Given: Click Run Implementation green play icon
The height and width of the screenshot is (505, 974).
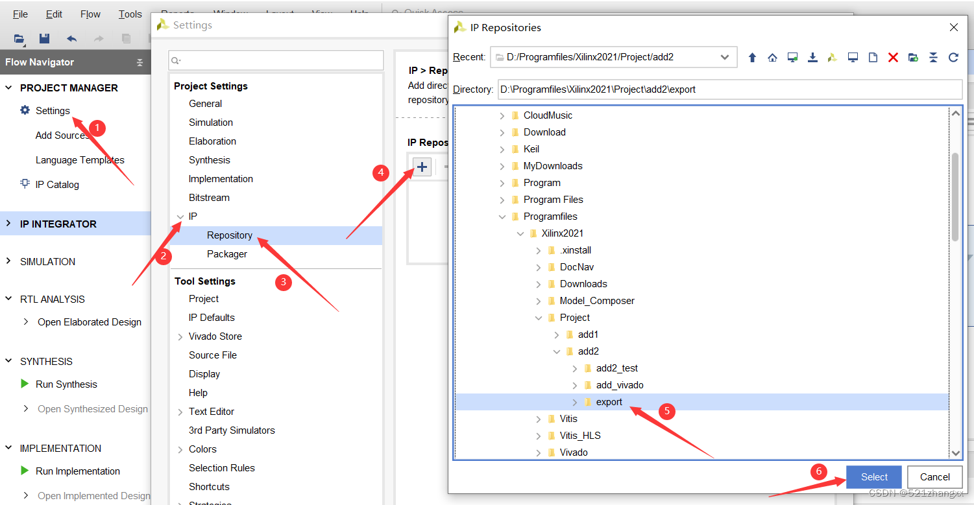Looking at the screenshot, I should coord(25,471).
